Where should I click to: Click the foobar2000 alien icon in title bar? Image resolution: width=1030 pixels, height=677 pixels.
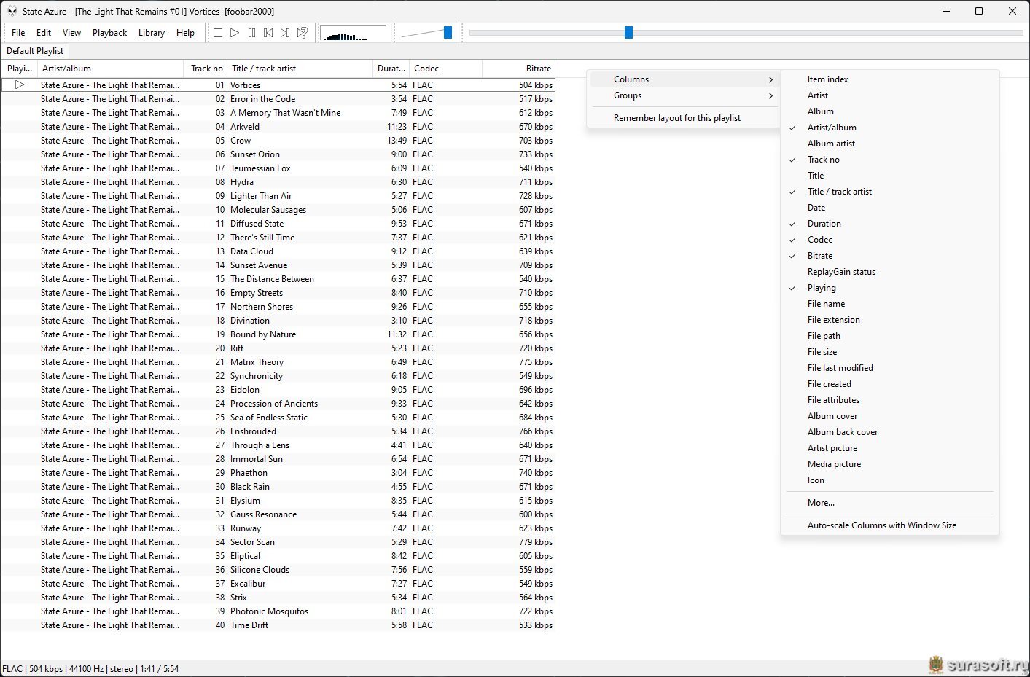pyautogui.click(x=12, y=11)
